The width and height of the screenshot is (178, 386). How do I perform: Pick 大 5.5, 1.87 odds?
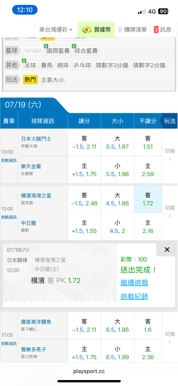tap(118, 142)
